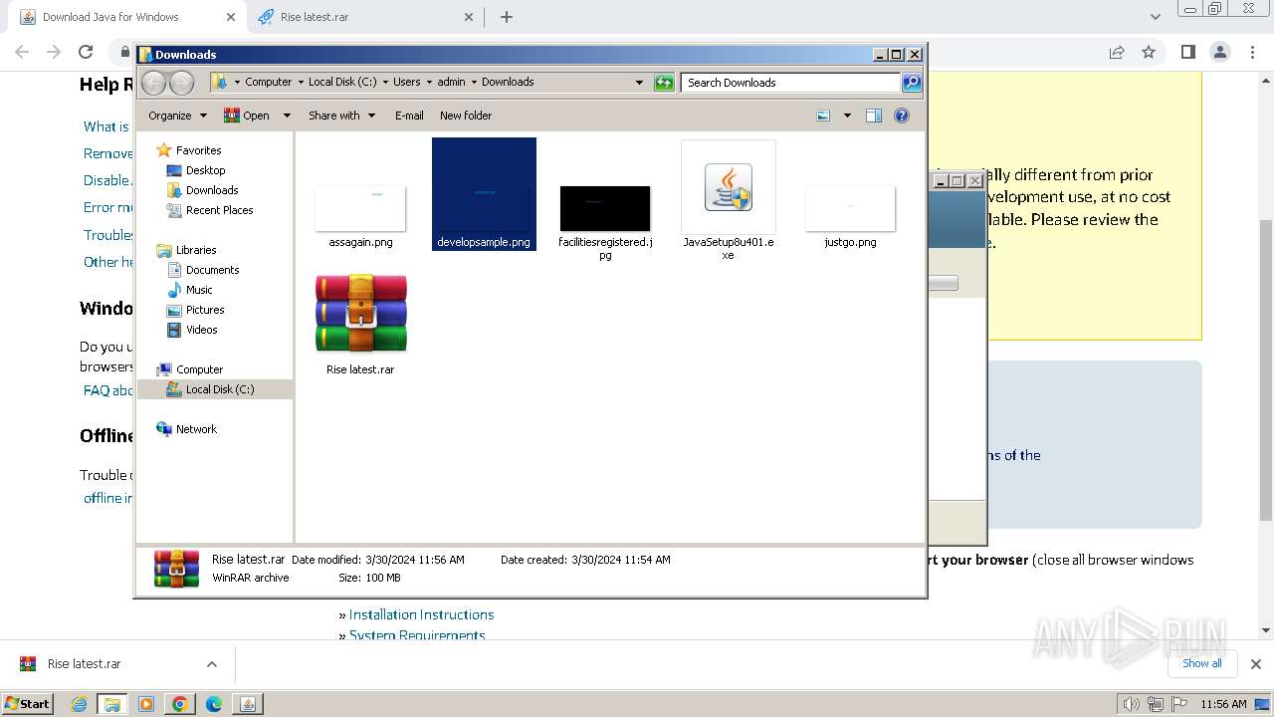1274x717 pixels.
Task: Open the Windows Start button
Action: pos(28,704)
